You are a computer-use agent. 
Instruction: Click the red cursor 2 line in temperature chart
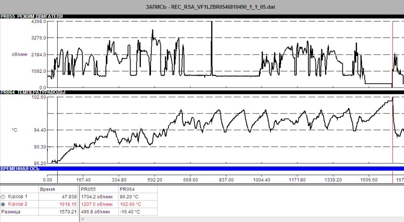point(393,130)
